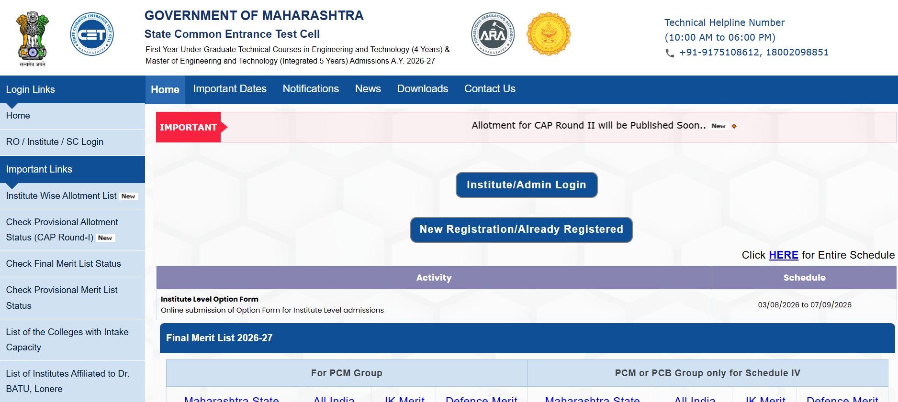Click the phone icon beside helpline number
The height and width of the screenshot is (402, 898).
coord(670,53)
